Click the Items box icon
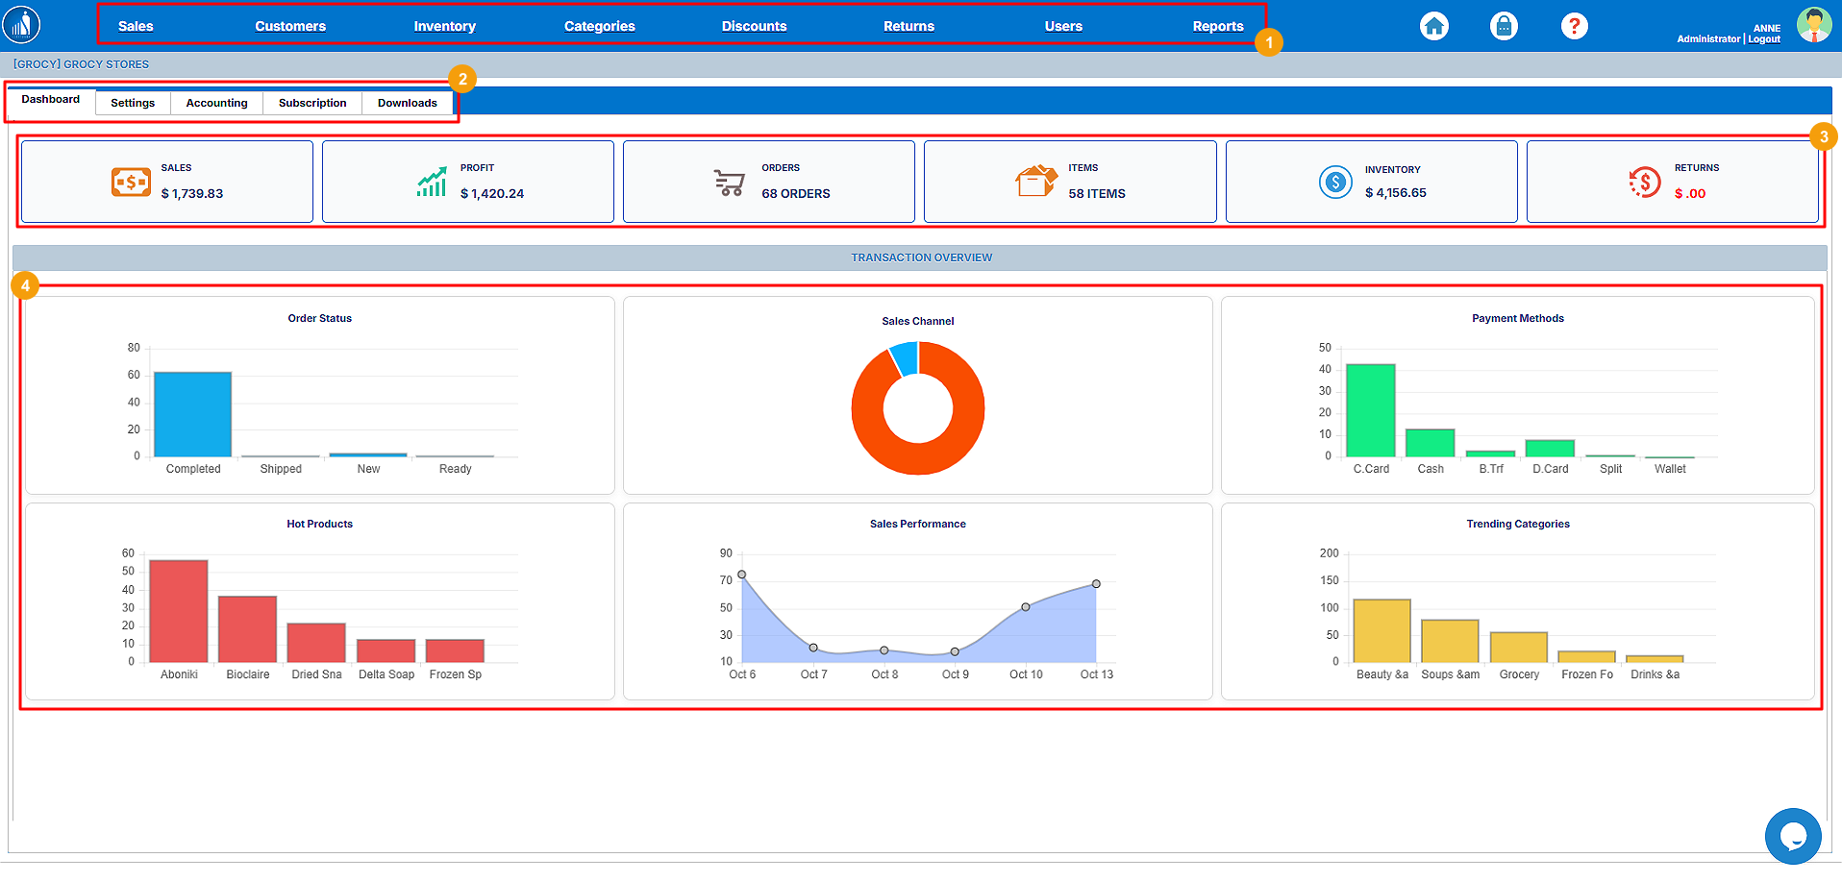Viewport: 1842px width, 882px height. tap(1035, 181)
